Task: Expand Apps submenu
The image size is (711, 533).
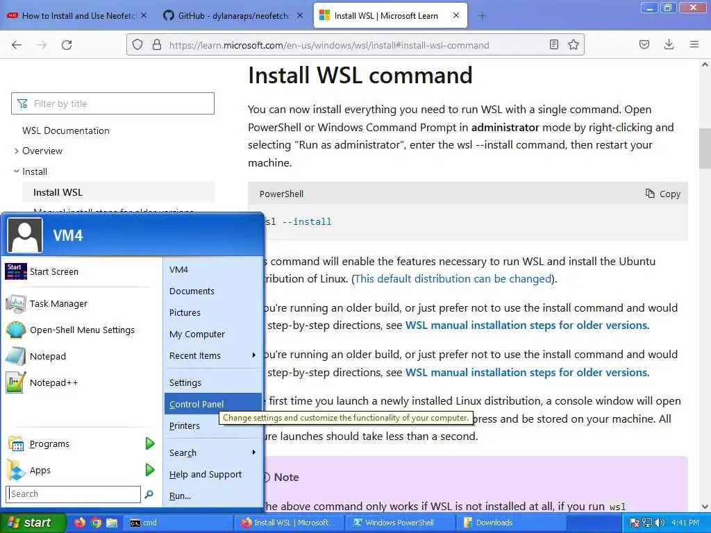Action: click(82, 470)
